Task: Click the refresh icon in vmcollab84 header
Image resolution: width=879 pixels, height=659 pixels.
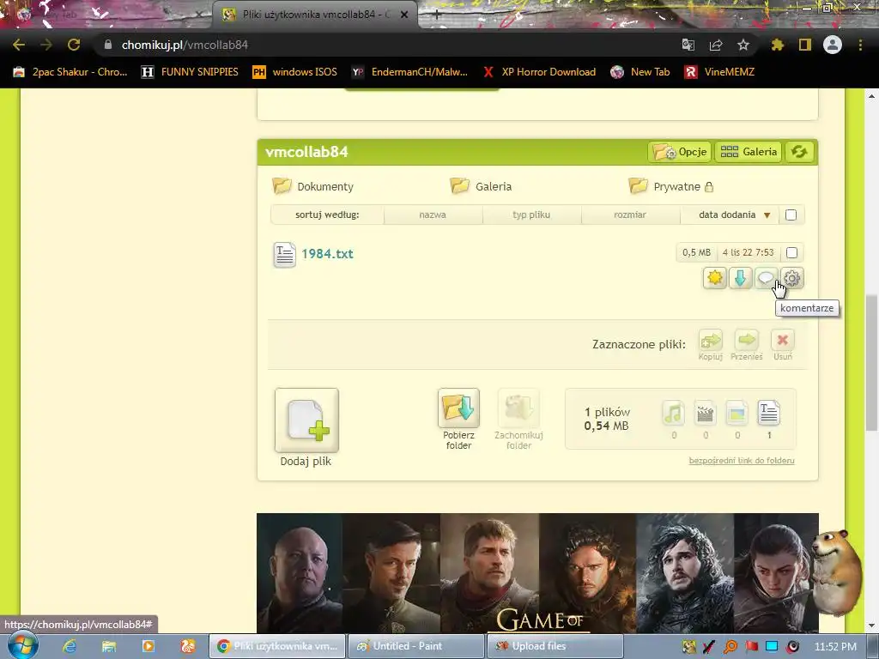Action: pos(799,152)
